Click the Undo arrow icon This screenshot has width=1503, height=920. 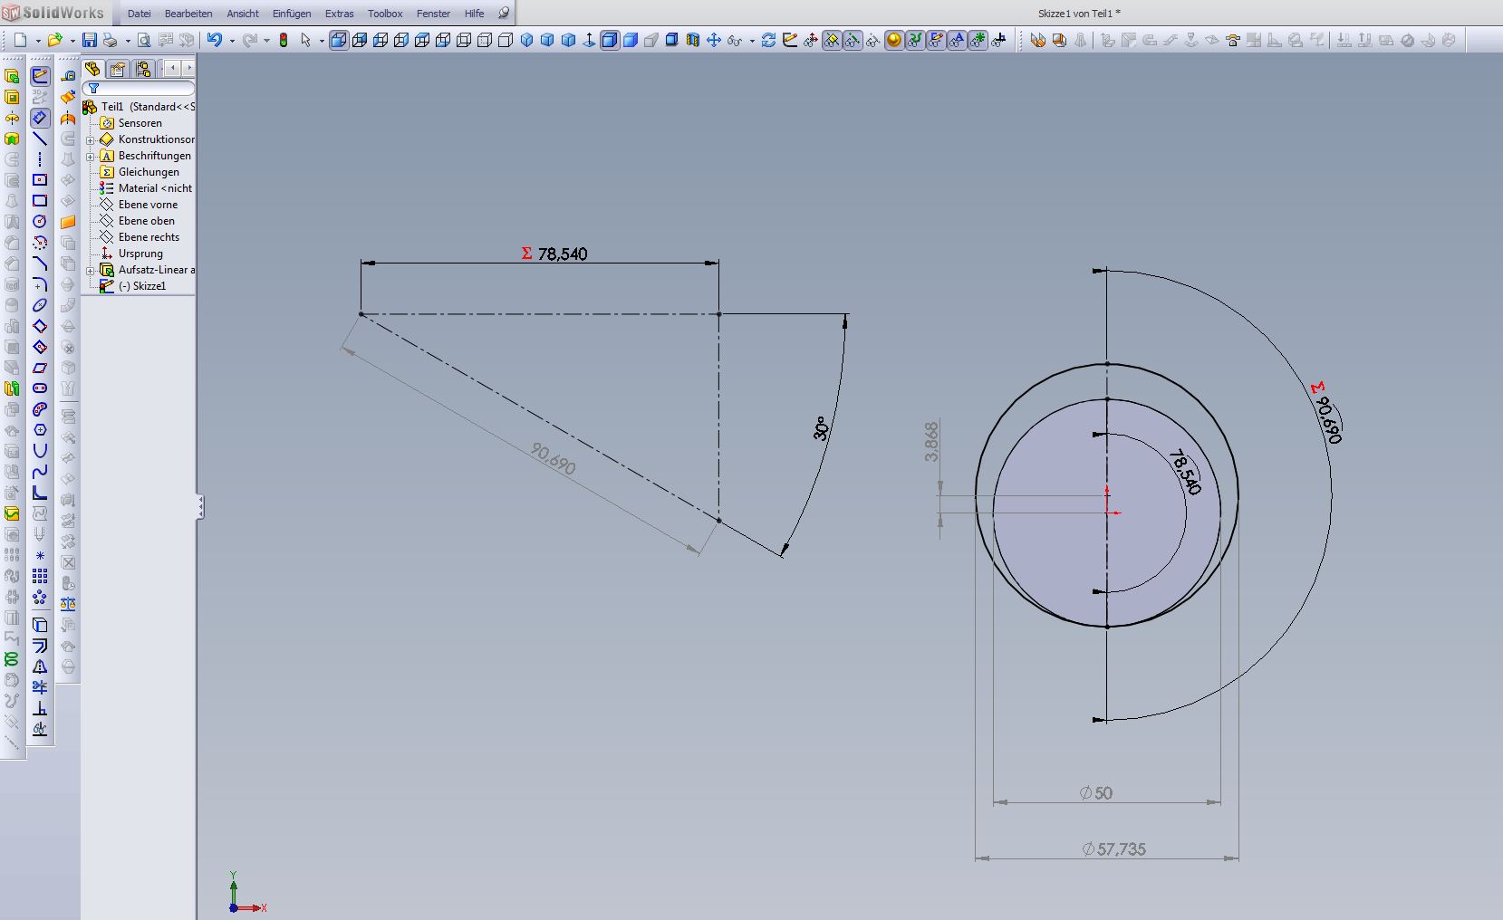[214, 40]
